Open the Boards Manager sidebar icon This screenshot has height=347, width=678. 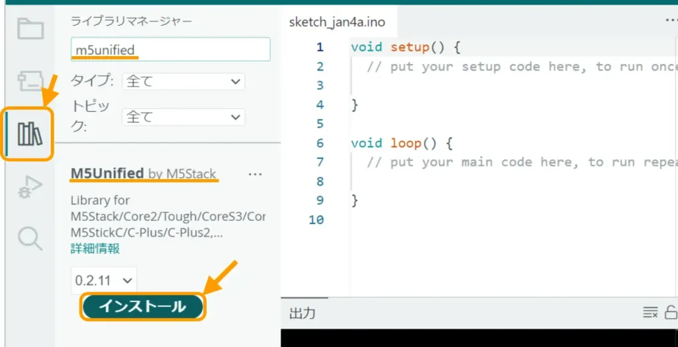pos(30,81)
